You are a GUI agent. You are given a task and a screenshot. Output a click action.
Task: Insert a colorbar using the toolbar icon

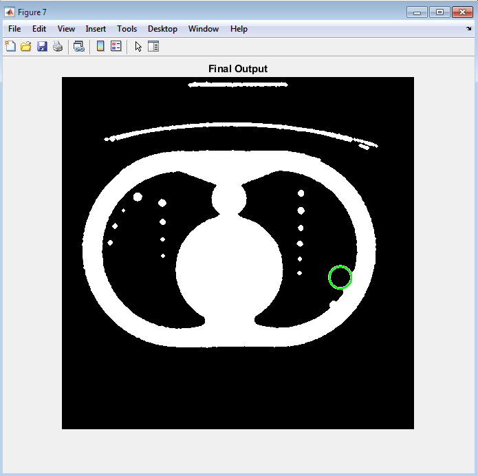point(100,47)
